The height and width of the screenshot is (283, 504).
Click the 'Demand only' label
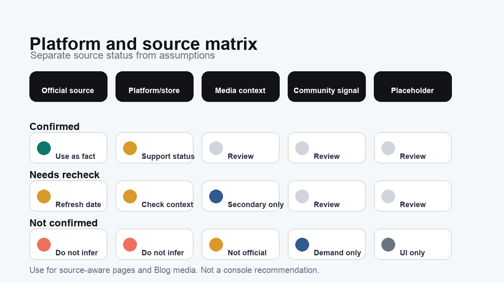(x=338, y=253)
